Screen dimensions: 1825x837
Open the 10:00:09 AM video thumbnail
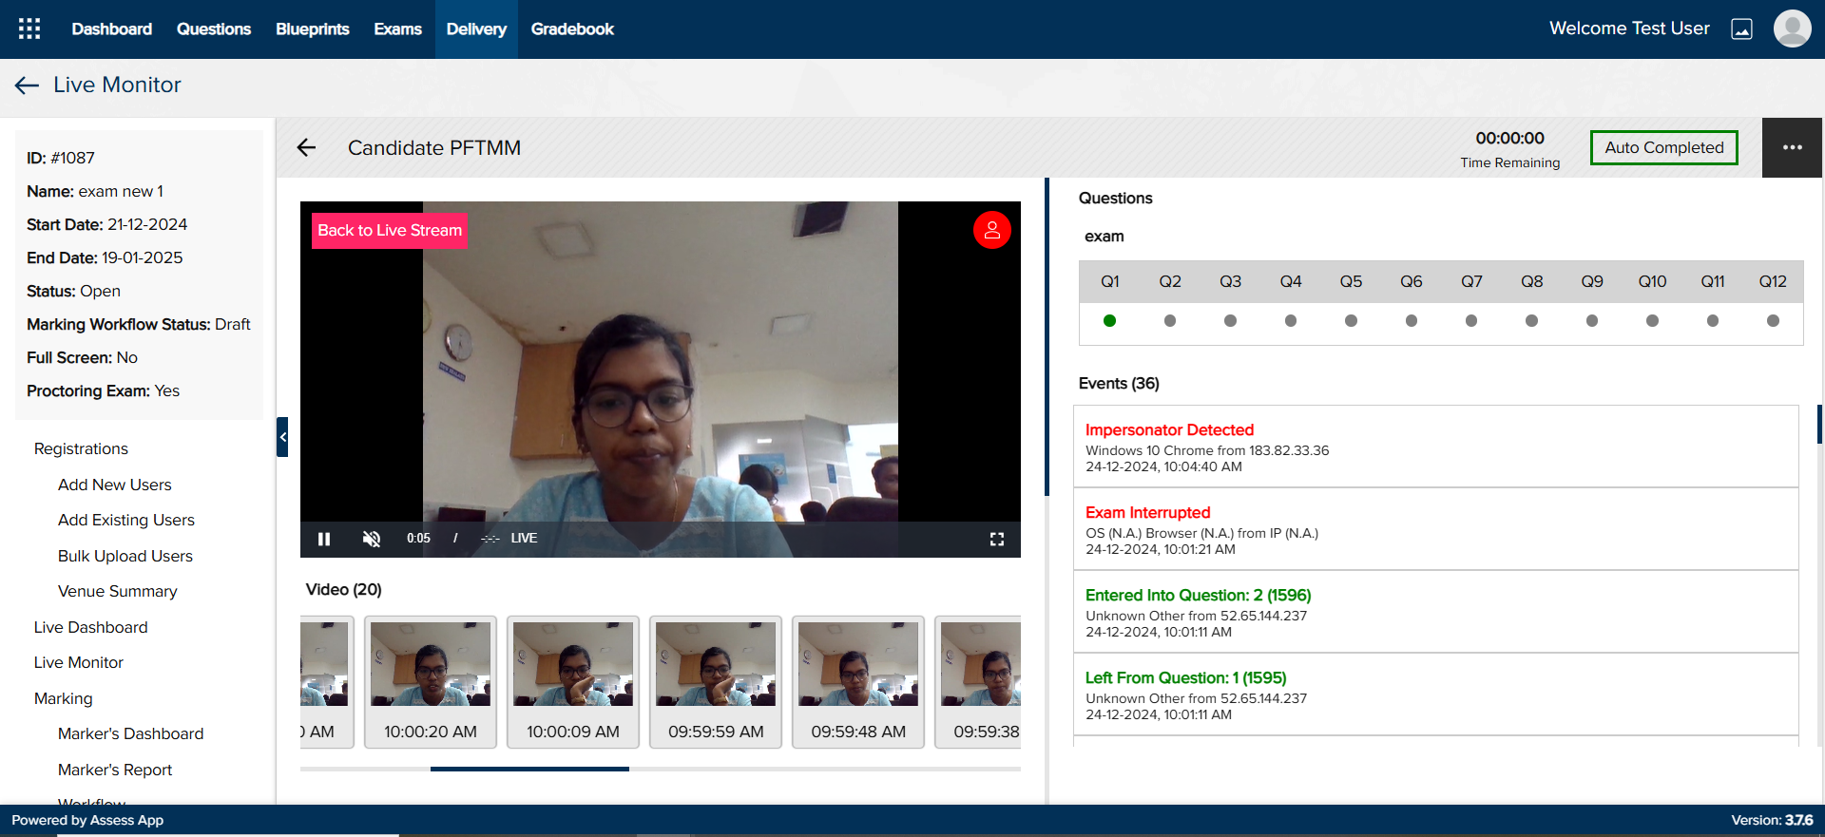573,681
